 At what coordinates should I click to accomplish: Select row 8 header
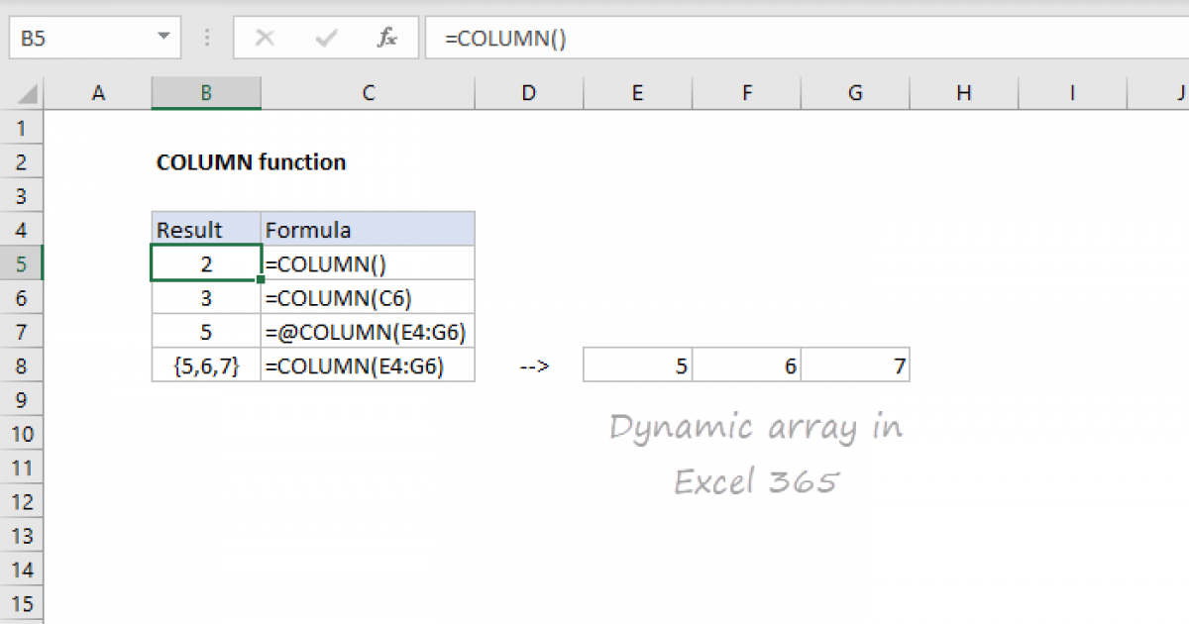tap(23, 366)
